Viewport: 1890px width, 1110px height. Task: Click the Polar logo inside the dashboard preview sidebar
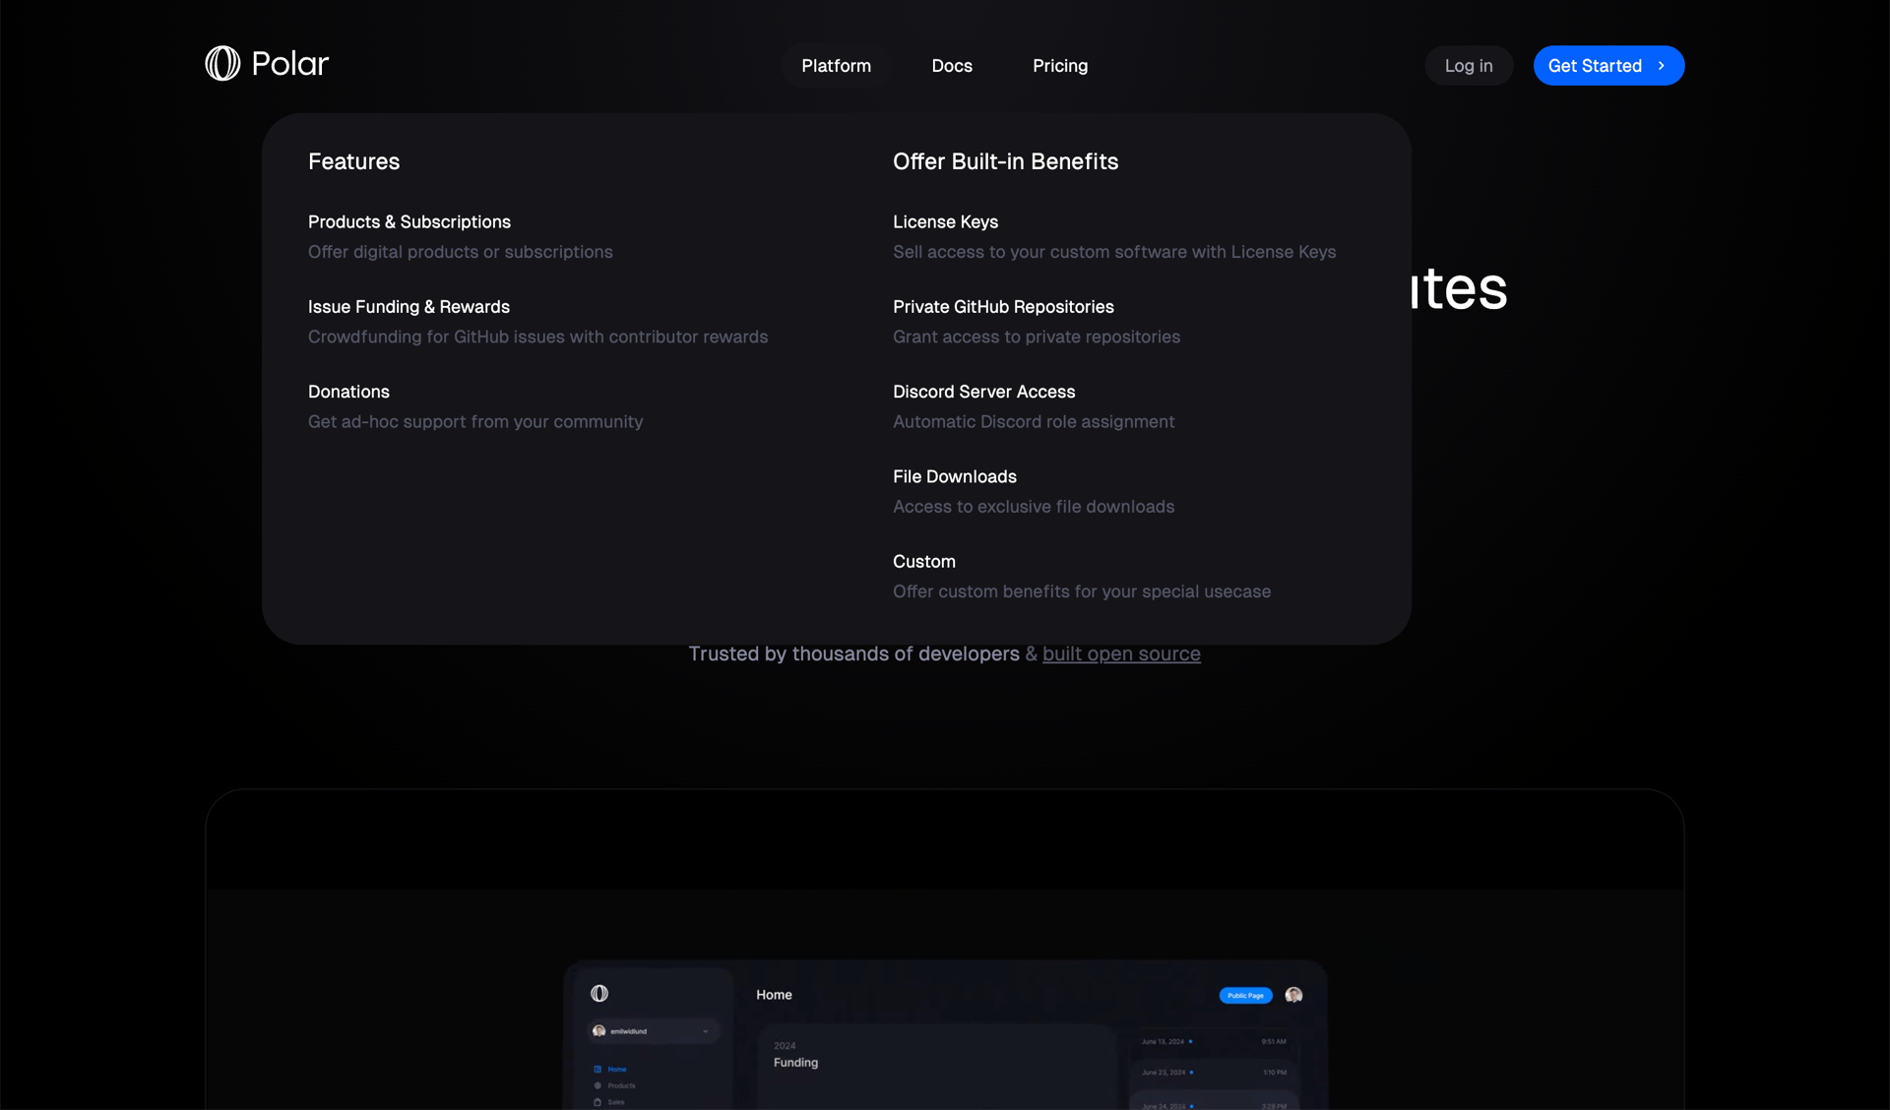click(598, 994)
